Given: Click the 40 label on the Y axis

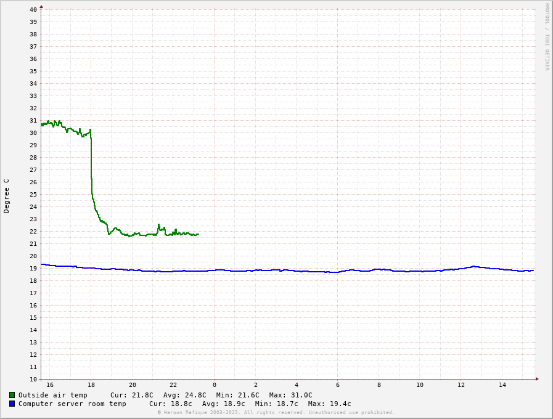Looking at the screenshot, I should [x=33, y=9].
